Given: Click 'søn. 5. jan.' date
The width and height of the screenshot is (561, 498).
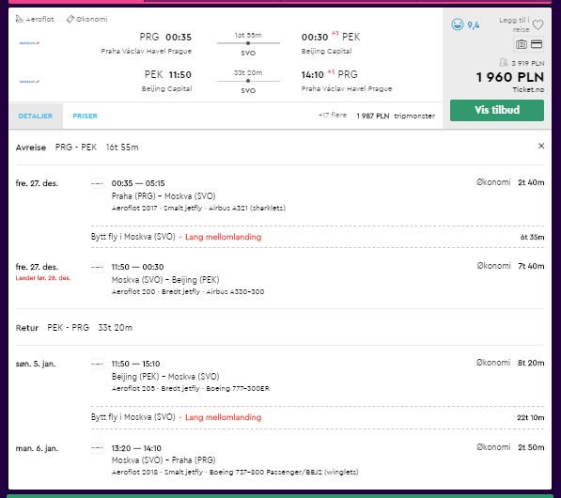Looking at the screenshot, I should click(x=36, y=365).
